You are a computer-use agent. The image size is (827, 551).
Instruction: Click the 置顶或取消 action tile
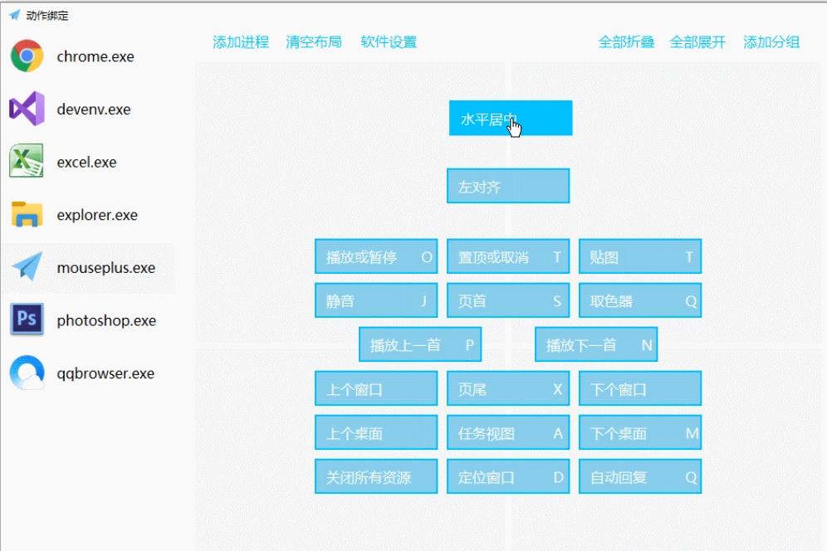click(x=508, y=256)
